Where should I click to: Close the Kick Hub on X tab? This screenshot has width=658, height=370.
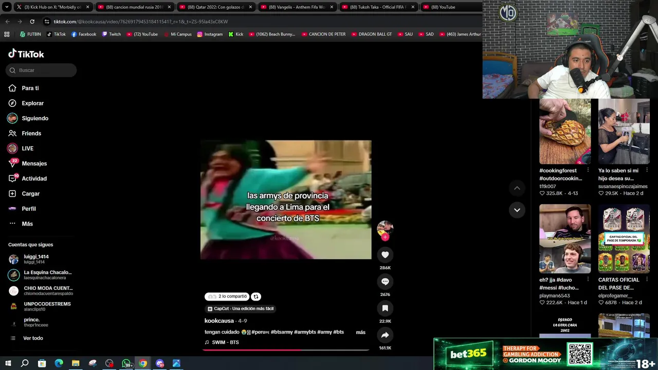pos(87,7)
